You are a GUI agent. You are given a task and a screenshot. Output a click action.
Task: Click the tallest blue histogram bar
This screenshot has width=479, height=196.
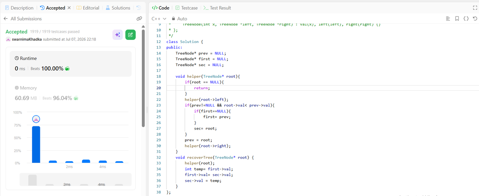(x=36, y=145)
